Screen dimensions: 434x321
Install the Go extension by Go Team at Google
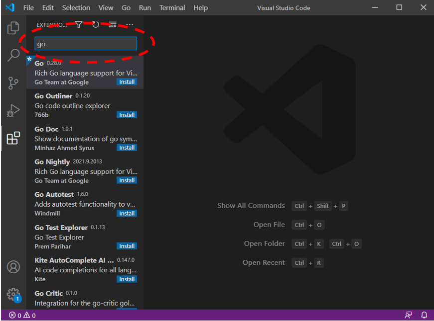(x=127, y=81)
